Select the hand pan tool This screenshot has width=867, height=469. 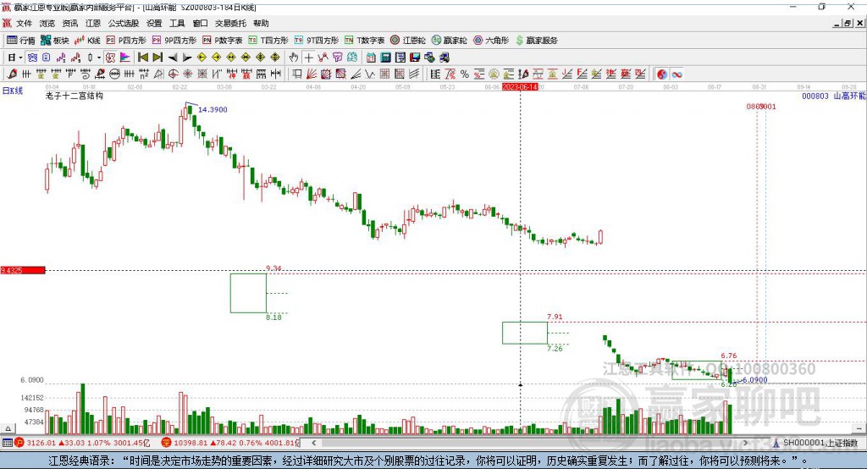tap(294, 58)
